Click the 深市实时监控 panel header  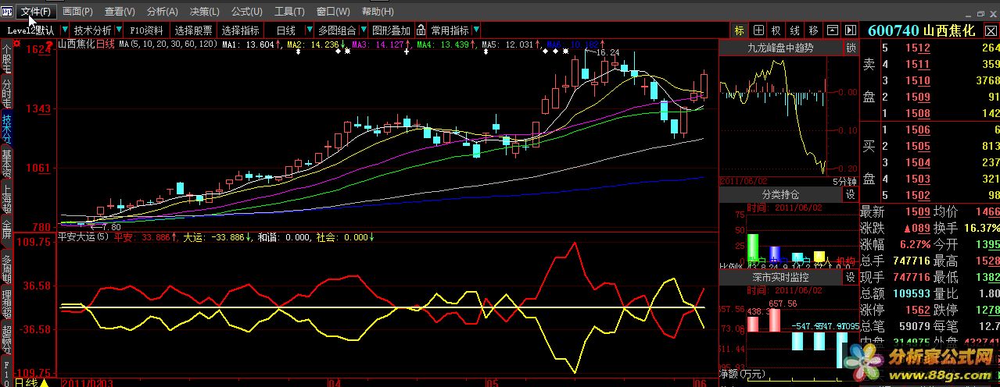pyautogui.click(x=780, y=277)
